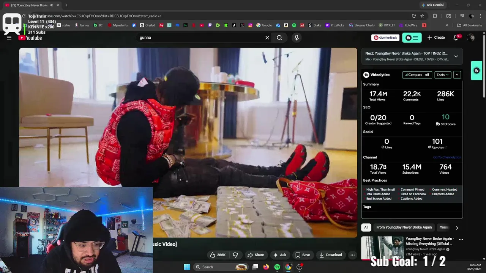Open the Google bookmark
The height and width of the screenshot is (273, 486).
(x=264, y=25)
